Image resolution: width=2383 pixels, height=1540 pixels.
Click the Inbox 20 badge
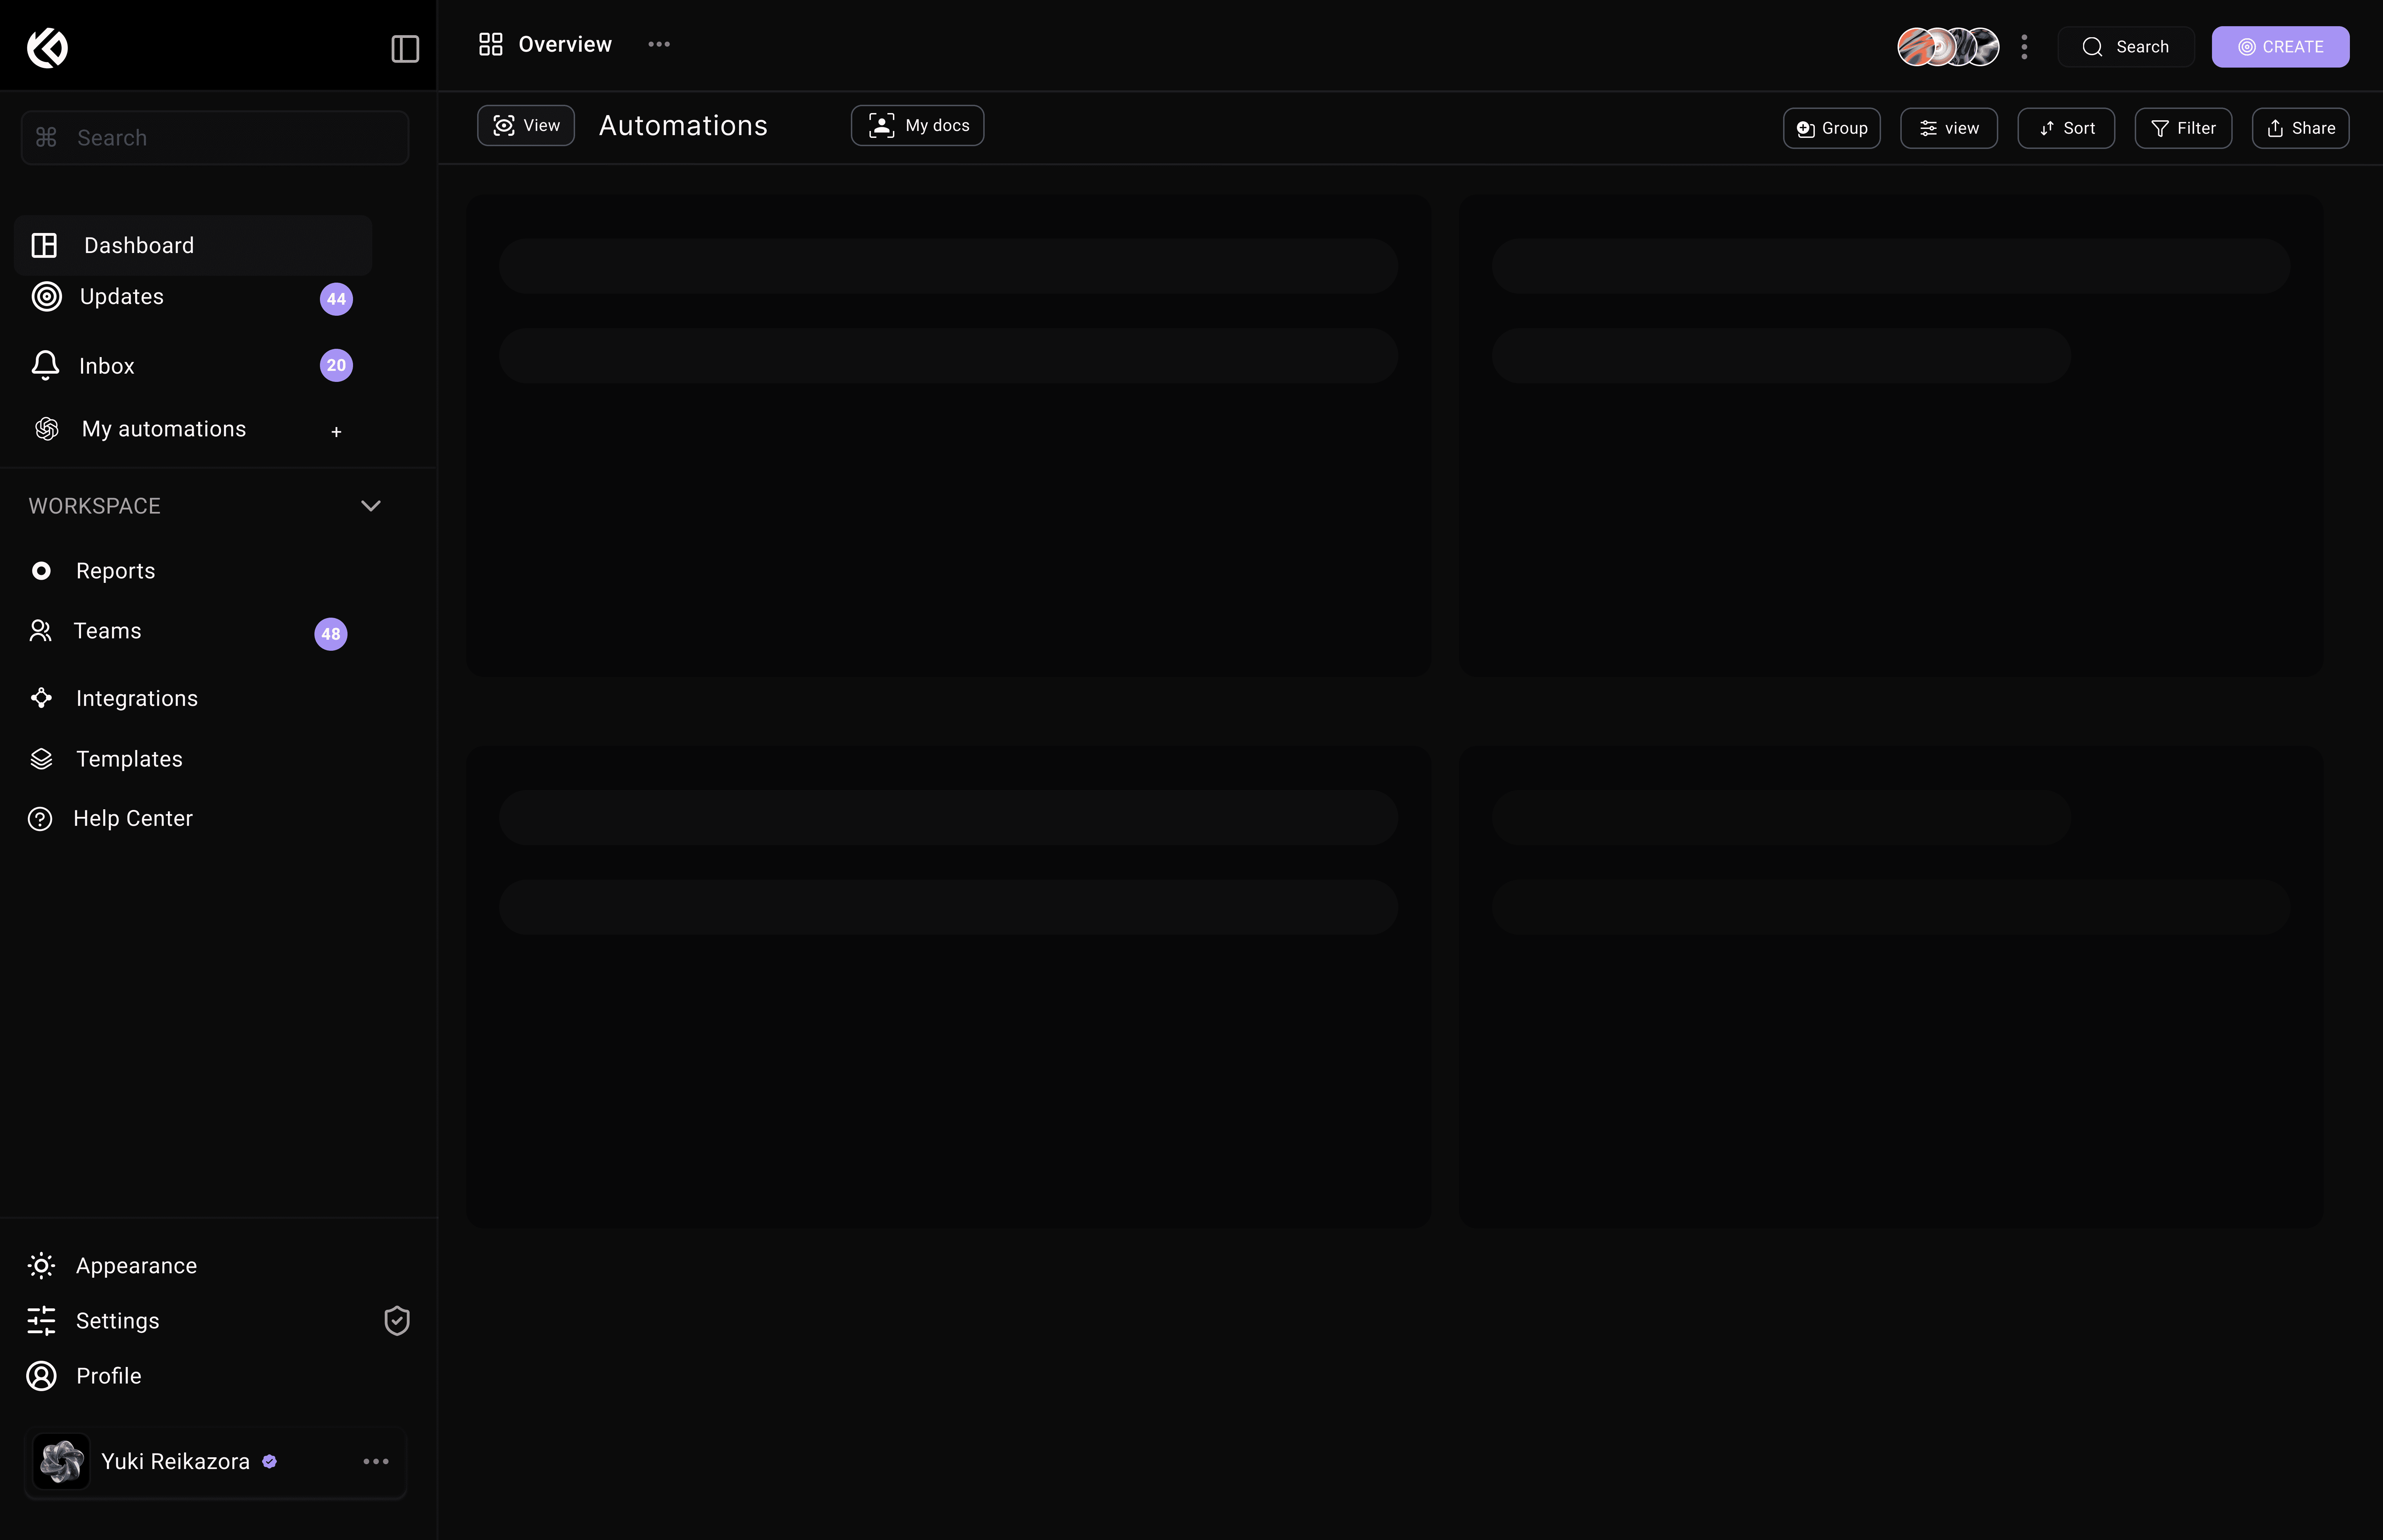[x=336, y=365]
